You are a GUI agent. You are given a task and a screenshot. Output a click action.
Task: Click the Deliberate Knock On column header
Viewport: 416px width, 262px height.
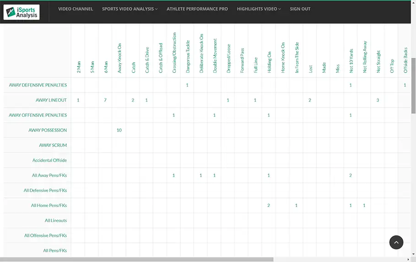point(201,53)
